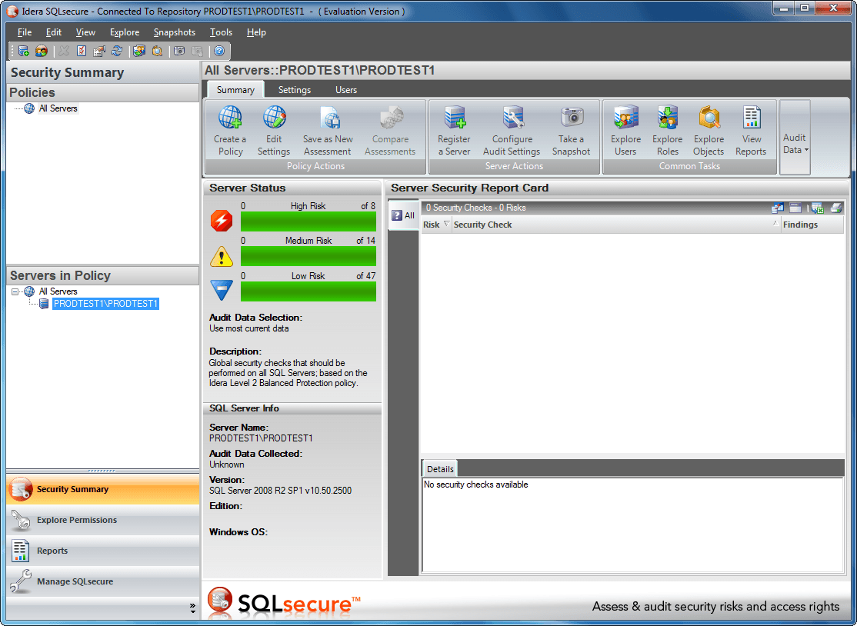857x626 pixels.
Task: Open the Audit Data dropdown
Action: (795, 138)
